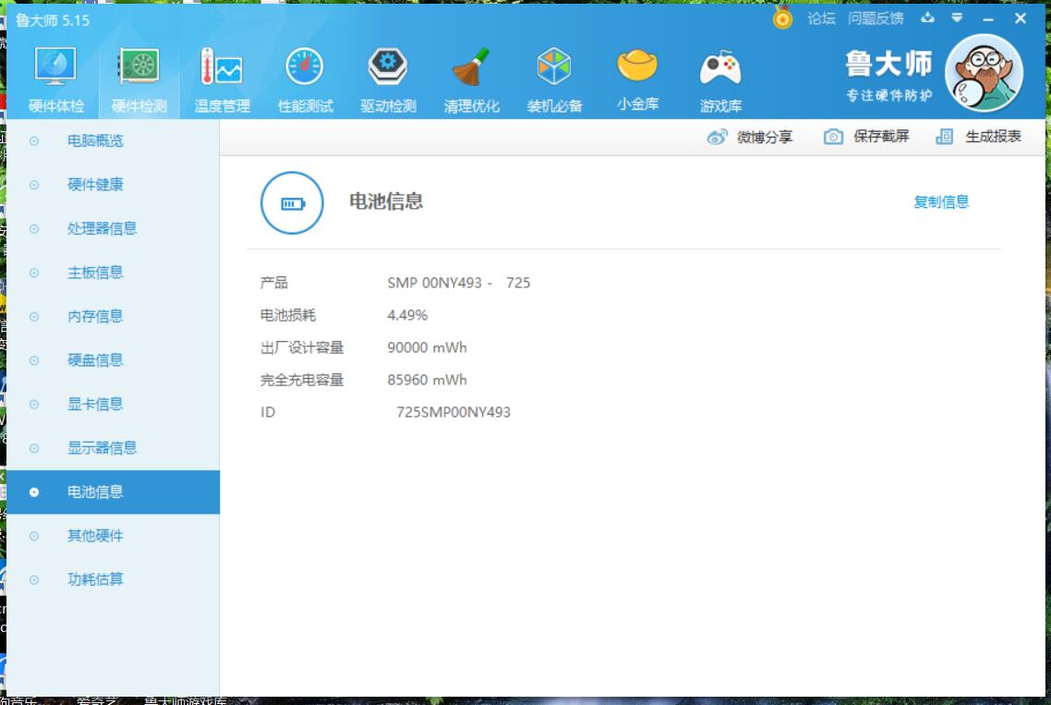This screenshot has width=1051, height=705.
Task: Click 保存截屏 to save screenshot
Action: click(x=867, y=137)
